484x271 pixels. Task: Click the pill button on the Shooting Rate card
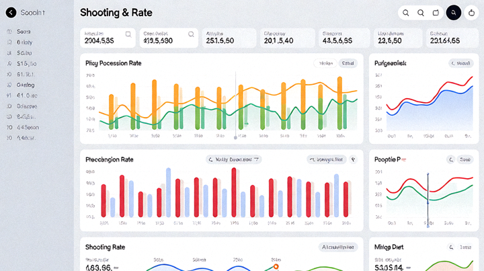click(x=338, y=247)
